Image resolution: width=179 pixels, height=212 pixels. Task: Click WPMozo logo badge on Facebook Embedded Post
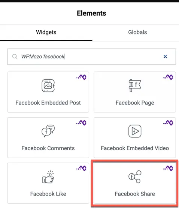[81, 77]
